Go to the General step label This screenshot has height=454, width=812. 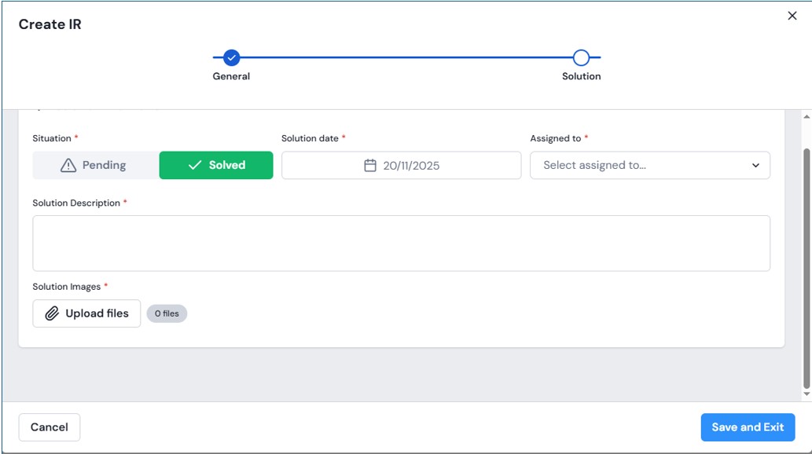pyautogui.click(x=231, y=76)
